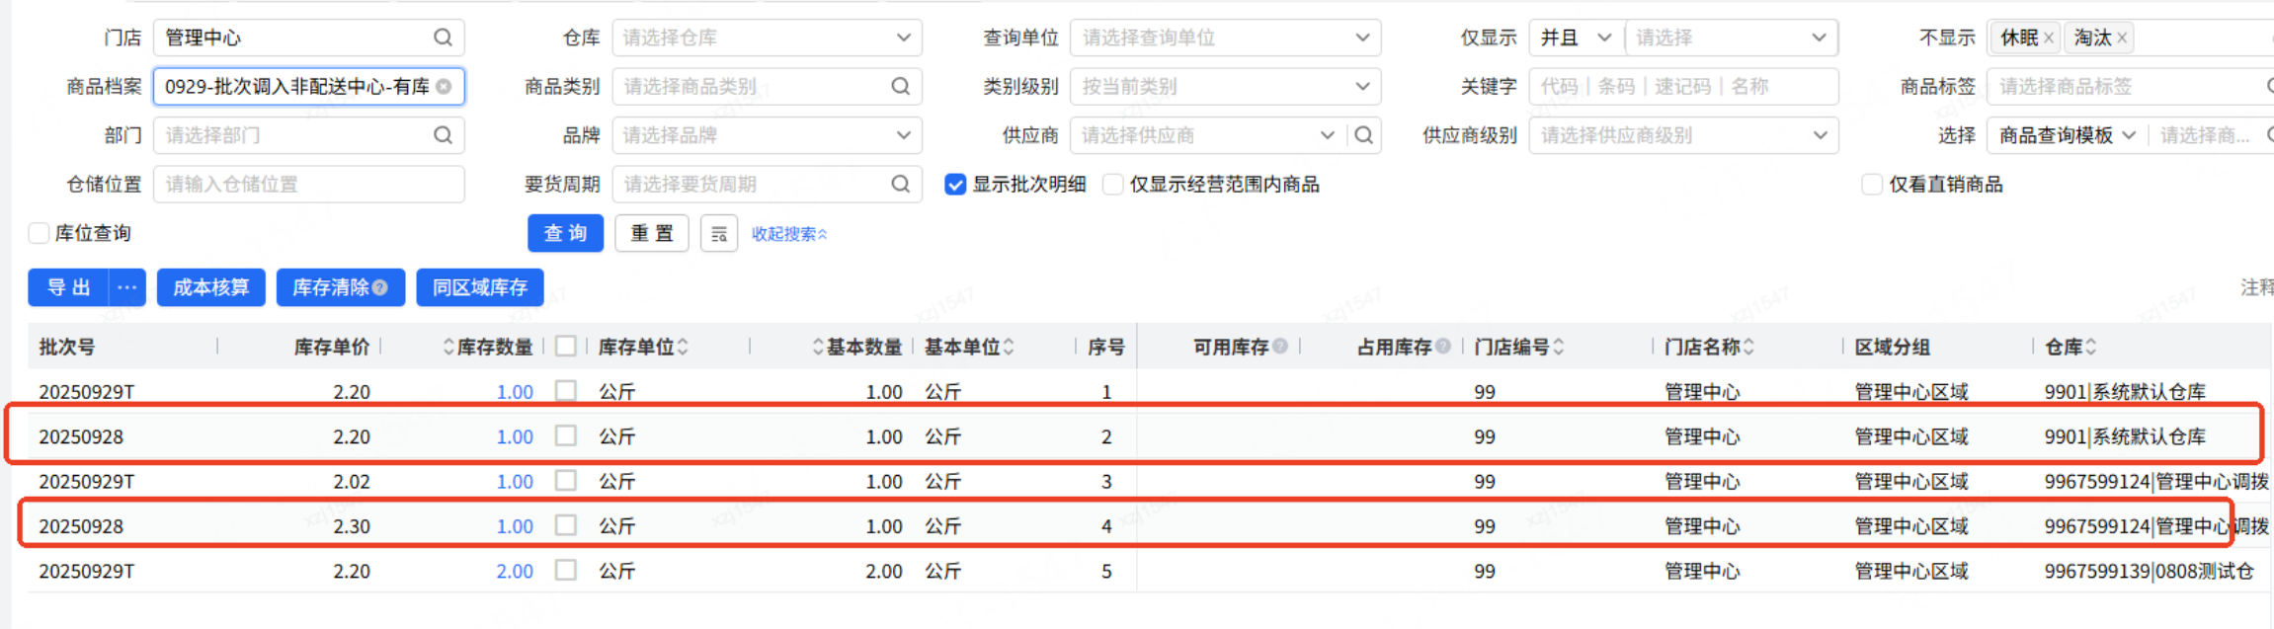Screen dimensions: 2274x629
Task: Check the 库位查询 checkbox
Action: pos(40,233)
